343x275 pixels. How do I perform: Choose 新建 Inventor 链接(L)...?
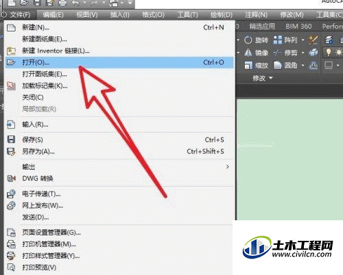point(119,51)
